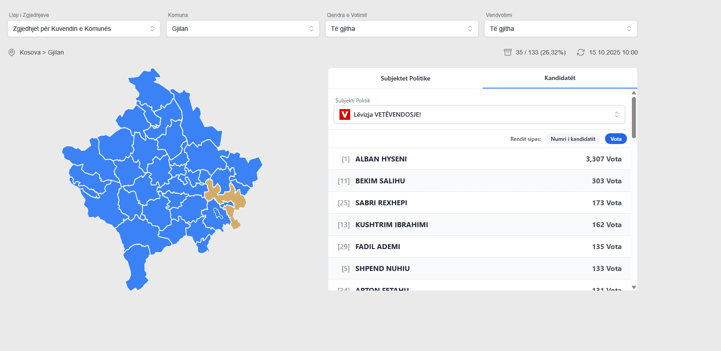Select candidate ALBAN HYSENI row
The width and height of the screenshot is (721, 351).
click(x=479, y=159)
